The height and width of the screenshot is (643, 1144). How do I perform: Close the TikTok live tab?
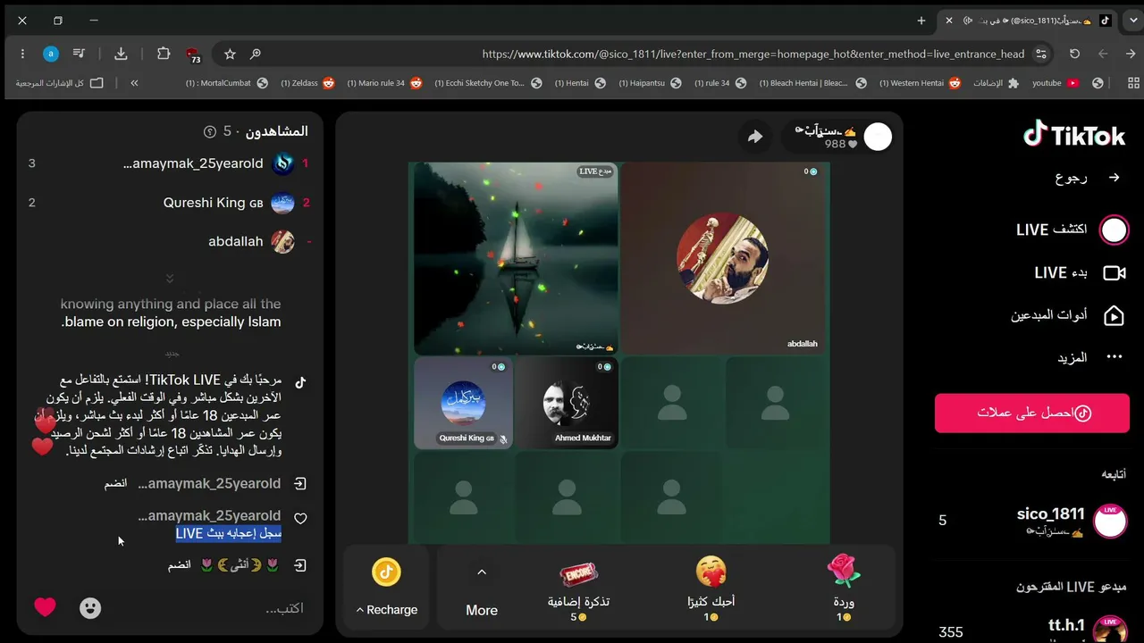(x=949, y=21)
